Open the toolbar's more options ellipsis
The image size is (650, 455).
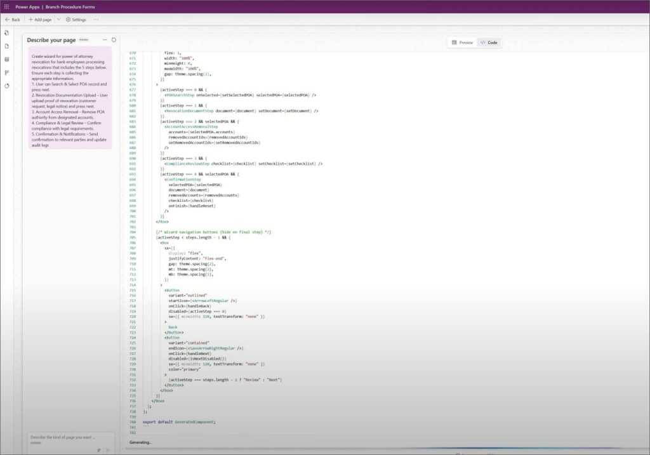tap(96, 20)
